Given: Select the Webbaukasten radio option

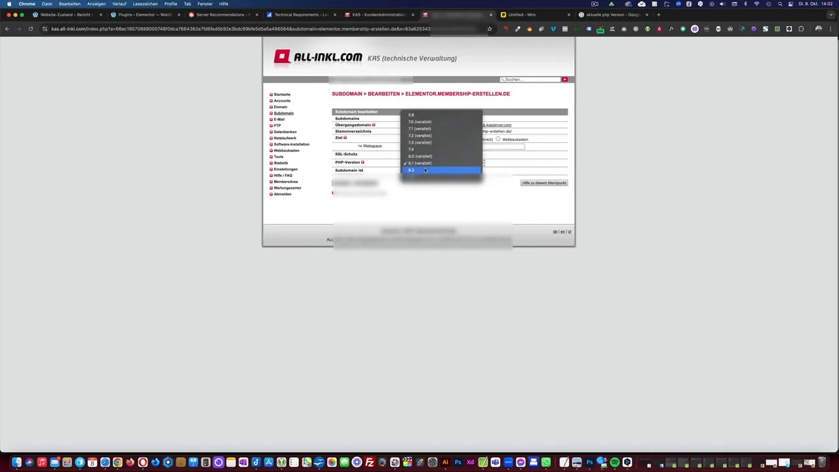Looking at the screenshot, I should [498, 140].
